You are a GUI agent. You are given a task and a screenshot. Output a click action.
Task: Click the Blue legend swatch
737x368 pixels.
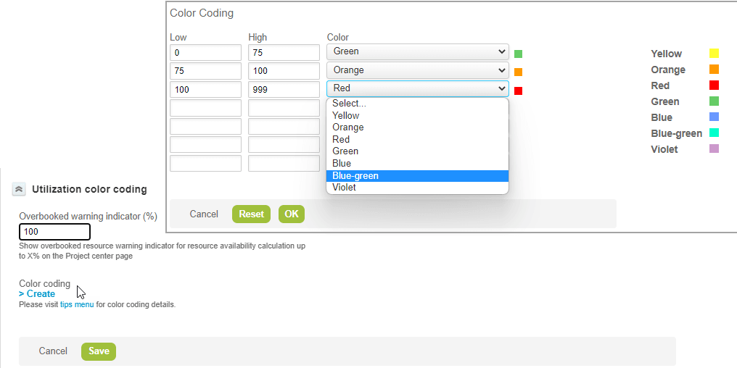[x=714, y=117]
